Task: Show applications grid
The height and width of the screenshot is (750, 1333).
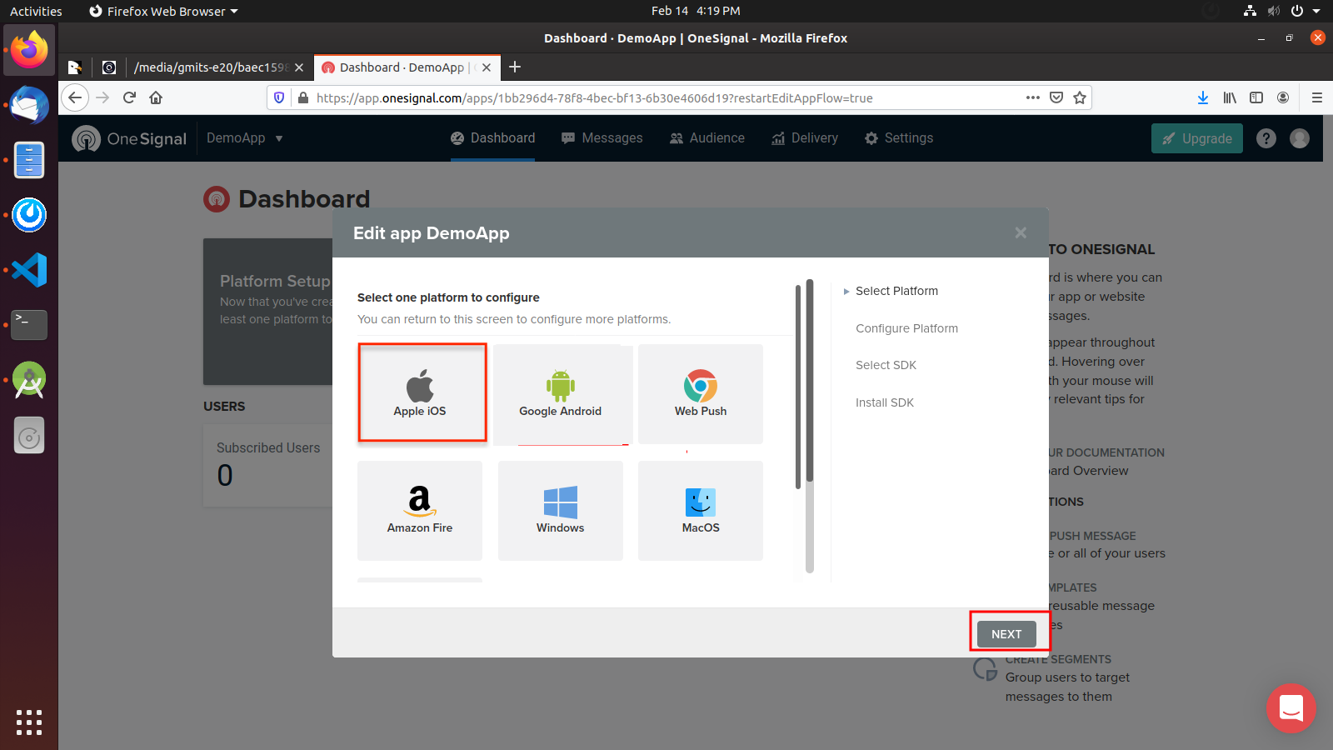Action: (29, 722)
